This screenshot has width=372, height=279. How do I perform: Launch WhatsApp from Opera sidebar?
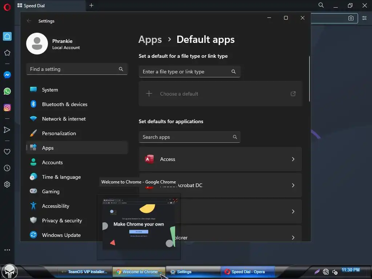7,91
